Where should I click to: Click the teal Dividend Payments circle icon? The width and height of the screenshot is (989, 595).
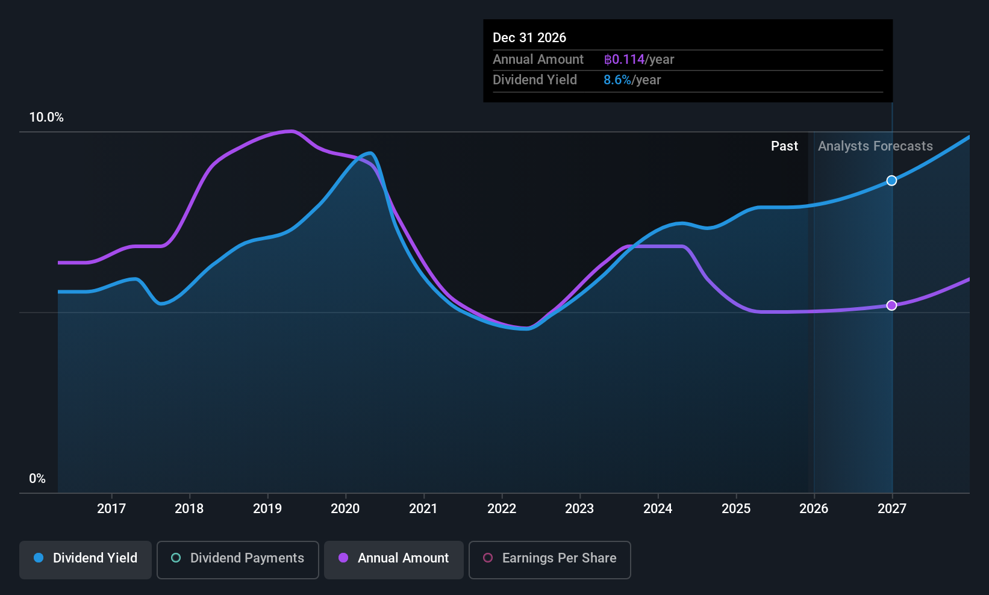tap(175, 558)
